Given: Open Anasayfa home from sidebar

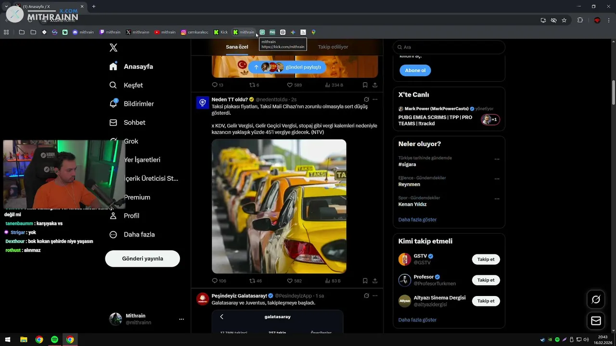Looking at the screenshot, I should [131, 66].
